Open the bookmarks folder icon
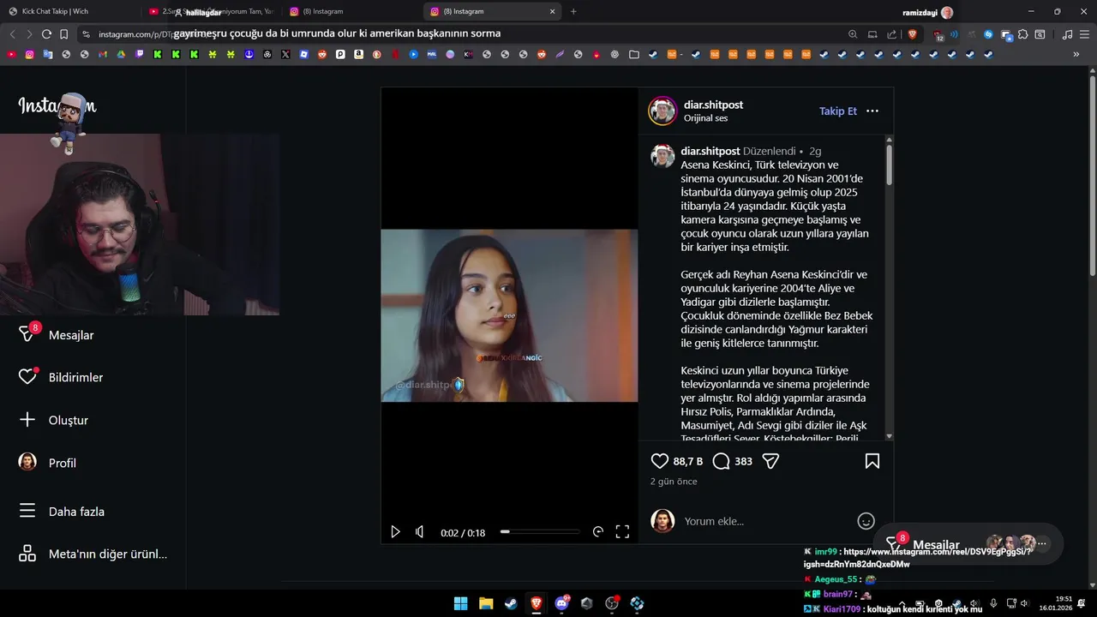The width and height of the screenshot is (1097, 617). (x=633, y=54)
